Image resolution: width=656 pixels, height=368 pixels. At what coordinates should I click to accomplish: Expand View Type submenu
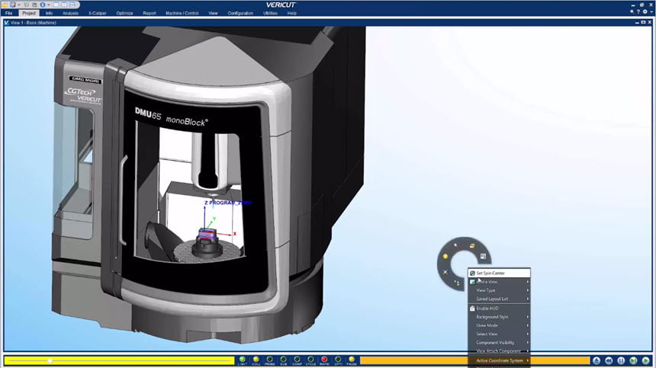(x=499, y=290)
